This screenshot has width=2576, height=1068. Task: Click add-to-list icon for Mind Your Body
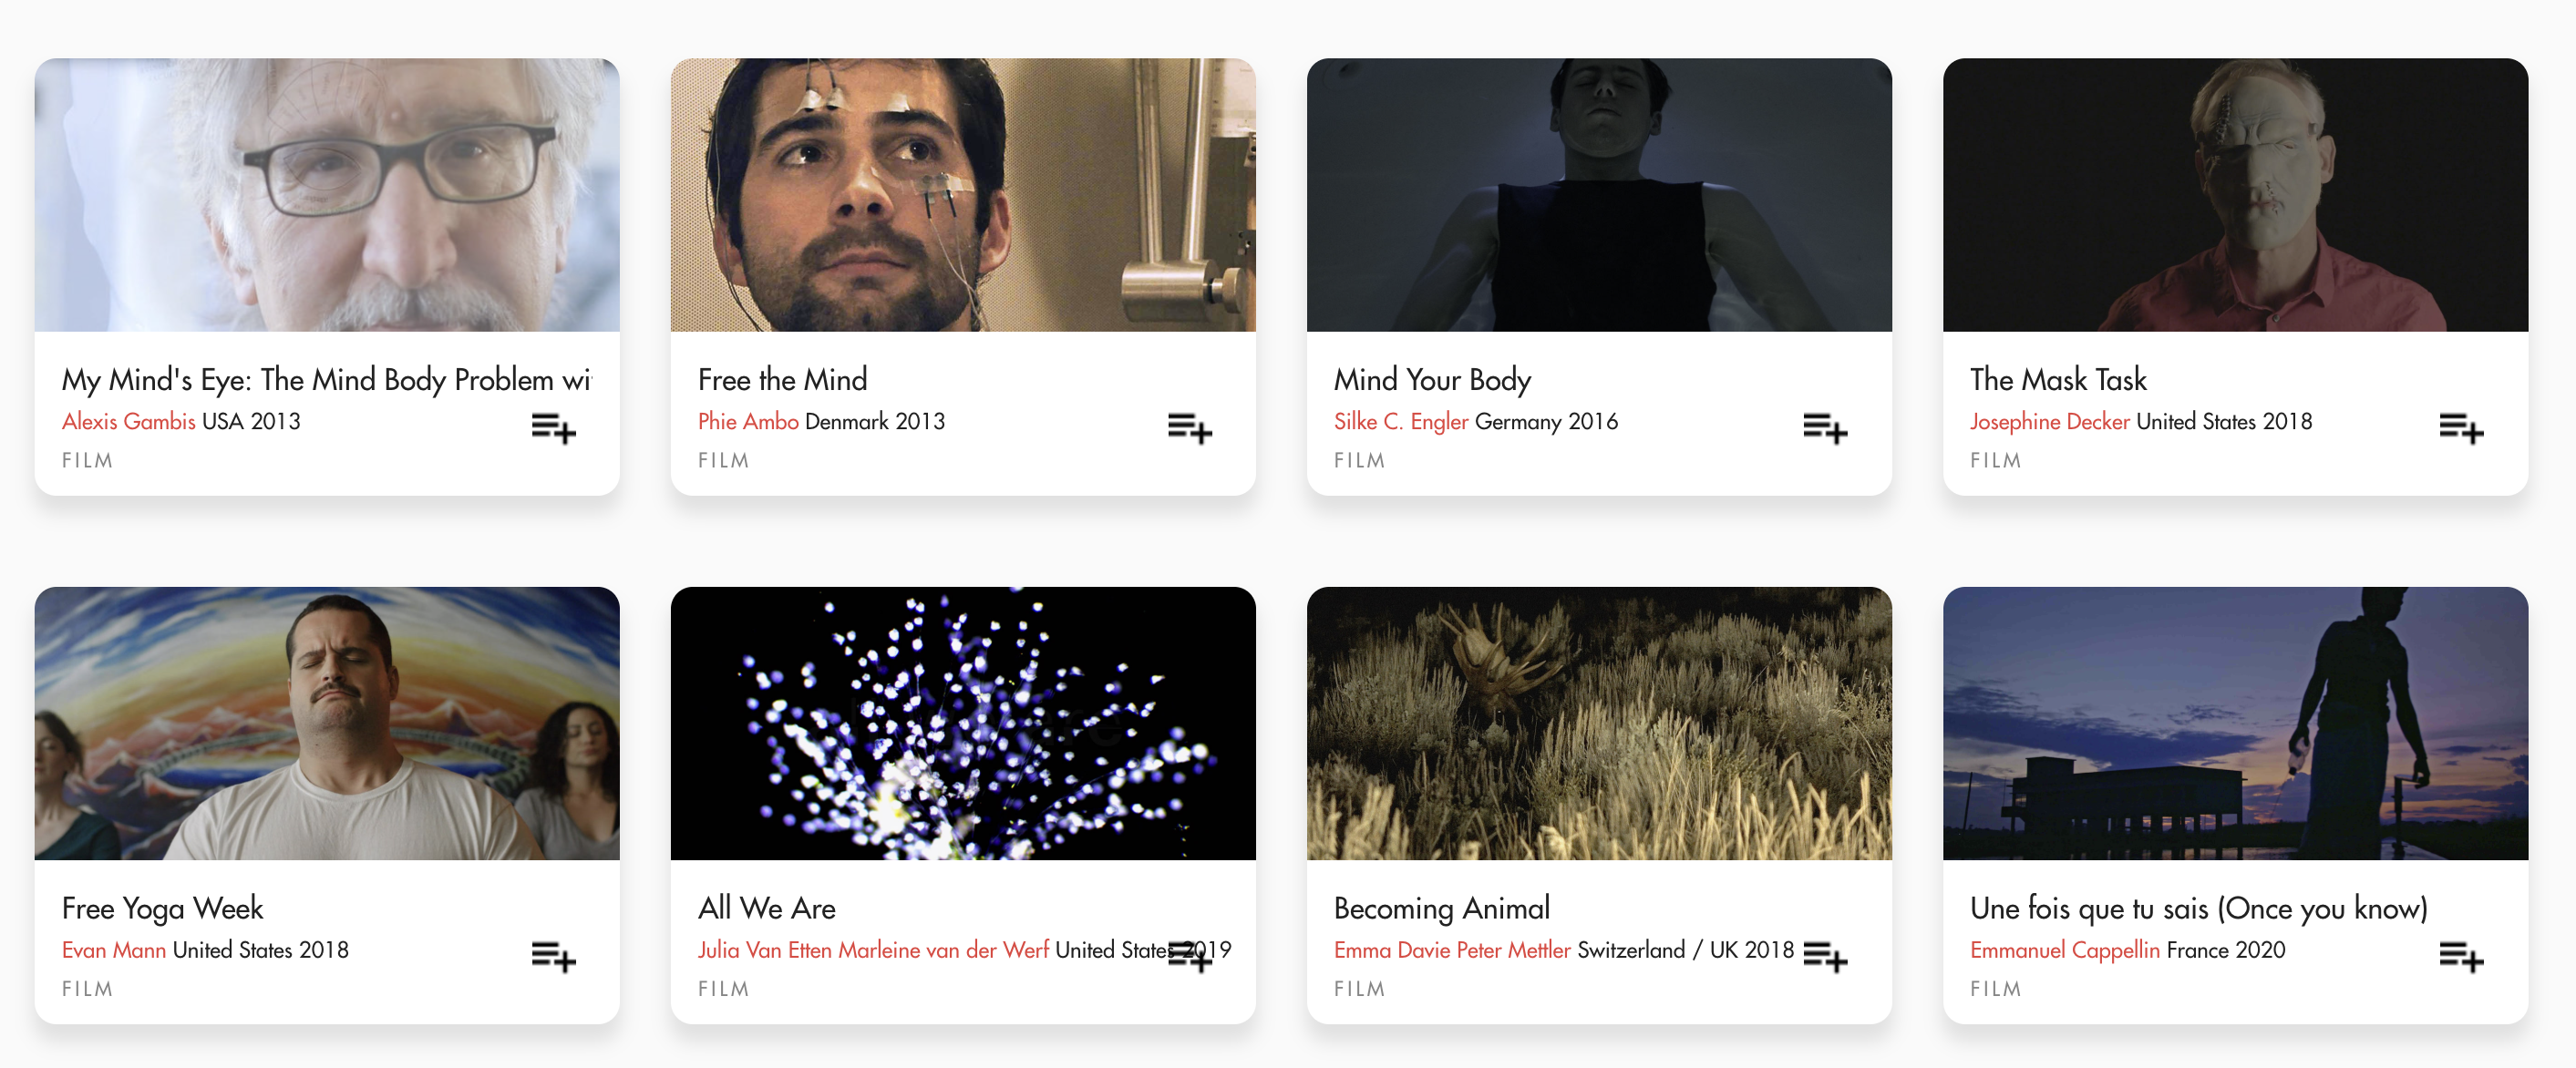coord(1825,429)
